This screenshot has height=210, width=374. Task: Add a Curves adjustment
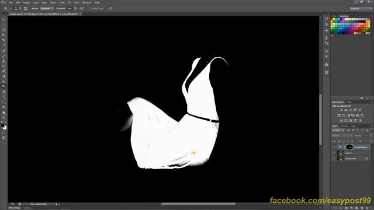coord(351,110)
